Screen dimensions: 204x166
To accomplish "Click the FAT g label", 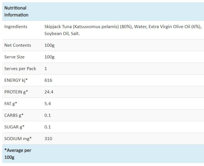I will click(11, 103).
